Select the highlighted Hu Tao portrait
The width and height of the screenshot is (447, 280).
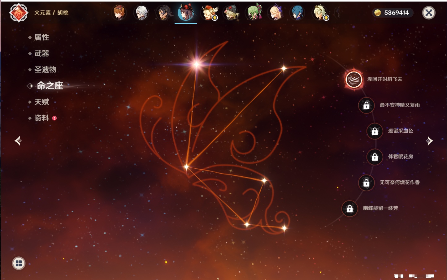click(186, 12)
